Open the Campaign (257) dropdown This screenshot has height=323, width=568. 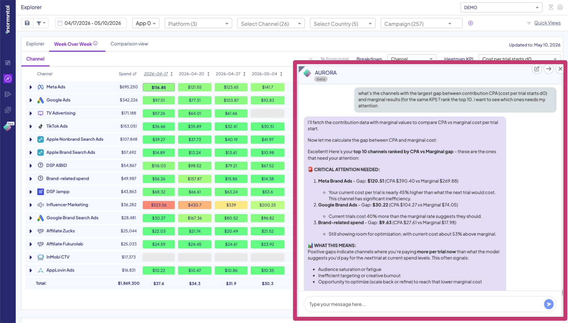421,23
